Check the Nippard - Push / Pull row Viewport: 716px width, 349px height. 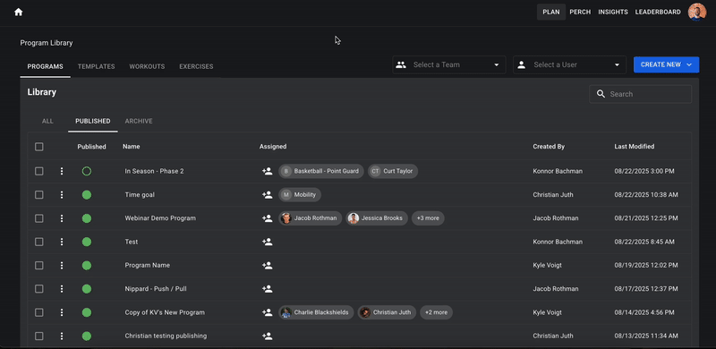(39, 289)
